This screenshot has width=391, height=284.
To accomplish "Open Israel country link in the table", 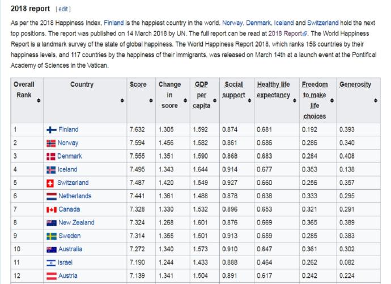I will click(x=65, y=262).
